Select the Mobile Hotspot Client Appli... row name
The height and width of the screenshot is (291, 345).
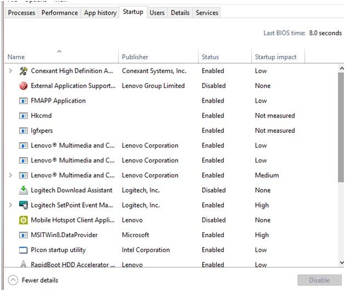click(73, 220)
